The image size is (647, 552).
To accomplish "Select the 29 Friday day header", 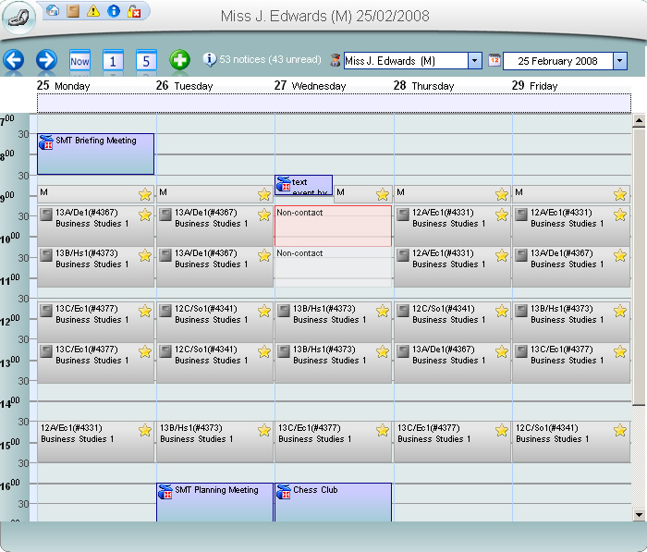I will [535, 85].
